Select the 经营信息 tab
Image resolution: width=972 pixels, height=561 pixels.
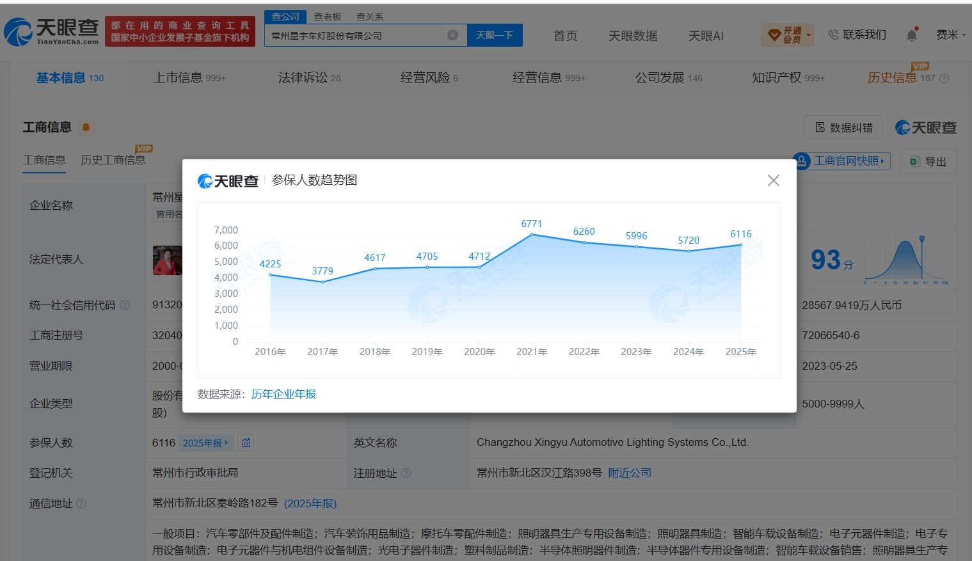coord(548,77)
